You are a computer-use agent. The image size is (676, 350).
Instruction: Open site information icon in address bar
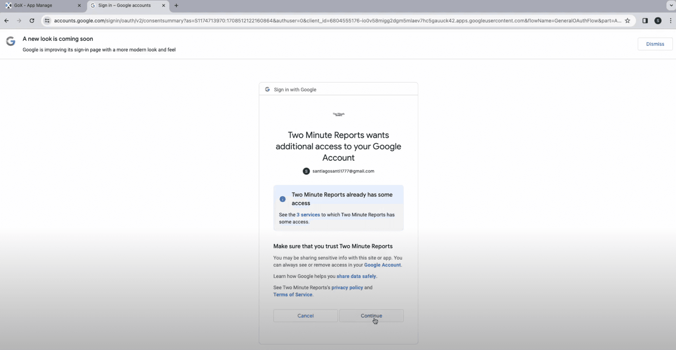[x=47, y=21]
